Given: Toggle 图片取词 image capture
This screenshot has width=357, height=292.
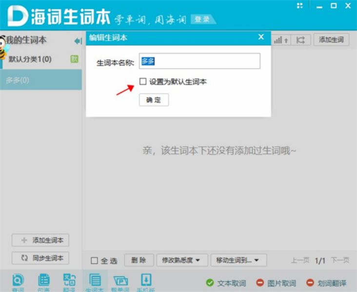Looking at the screenshot, I should [x=276, y=283].
